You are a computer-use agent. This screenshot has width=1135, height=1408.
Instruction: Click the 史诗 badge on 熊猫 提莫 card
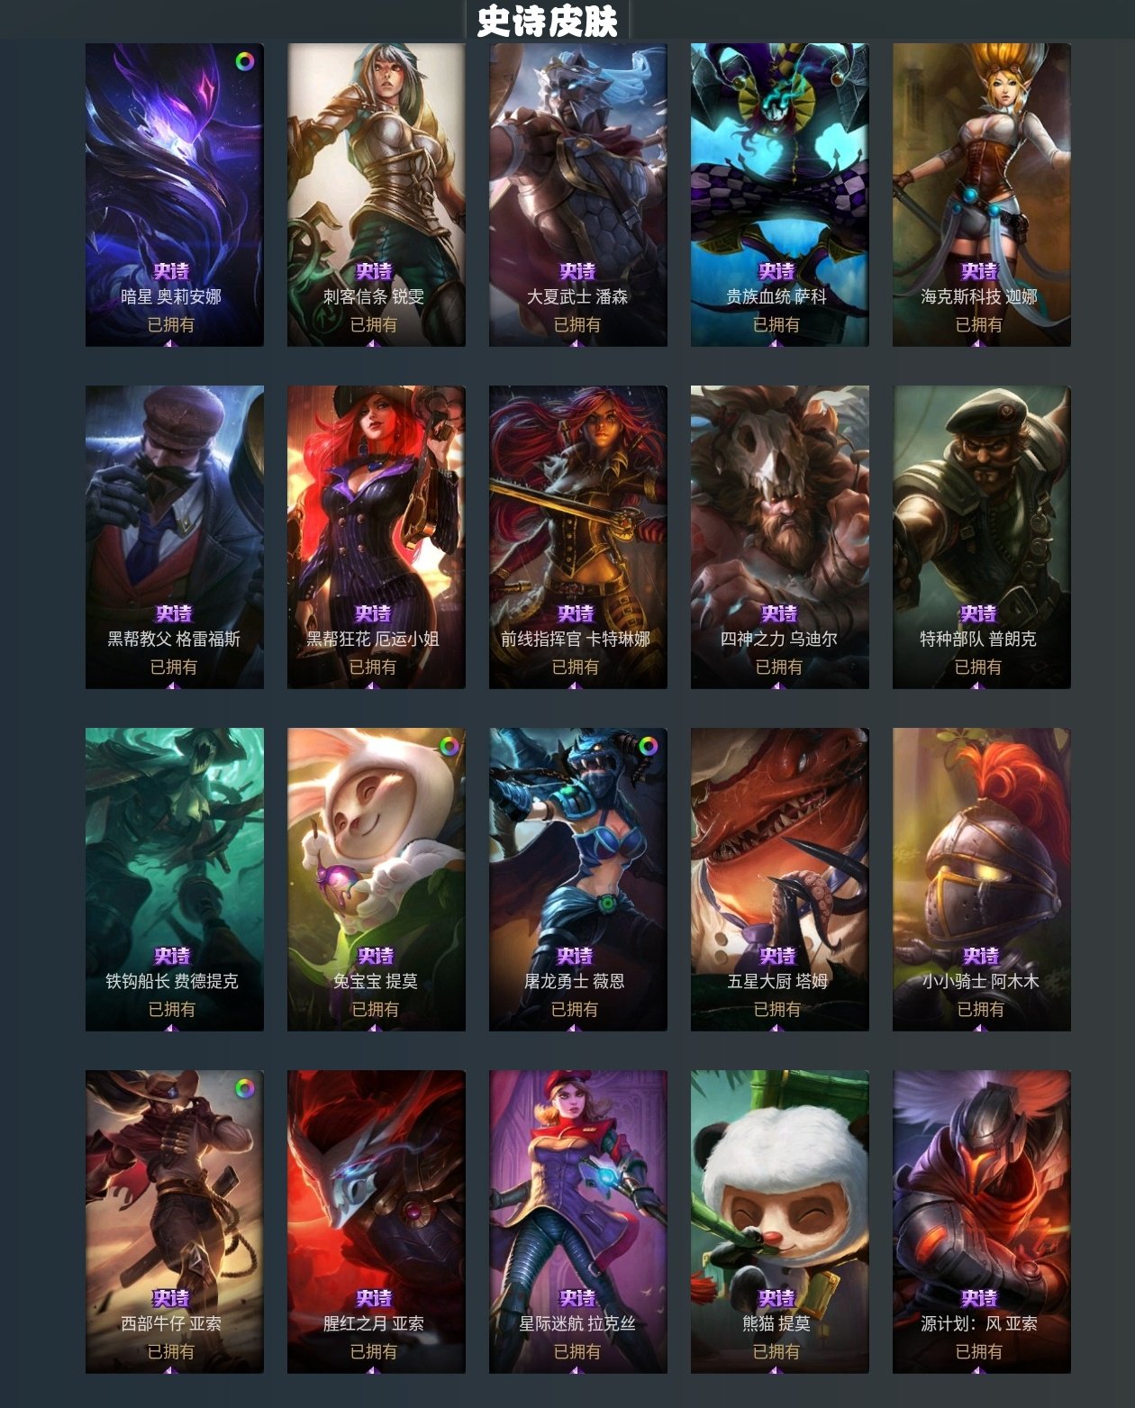(x=776, y=1298)
